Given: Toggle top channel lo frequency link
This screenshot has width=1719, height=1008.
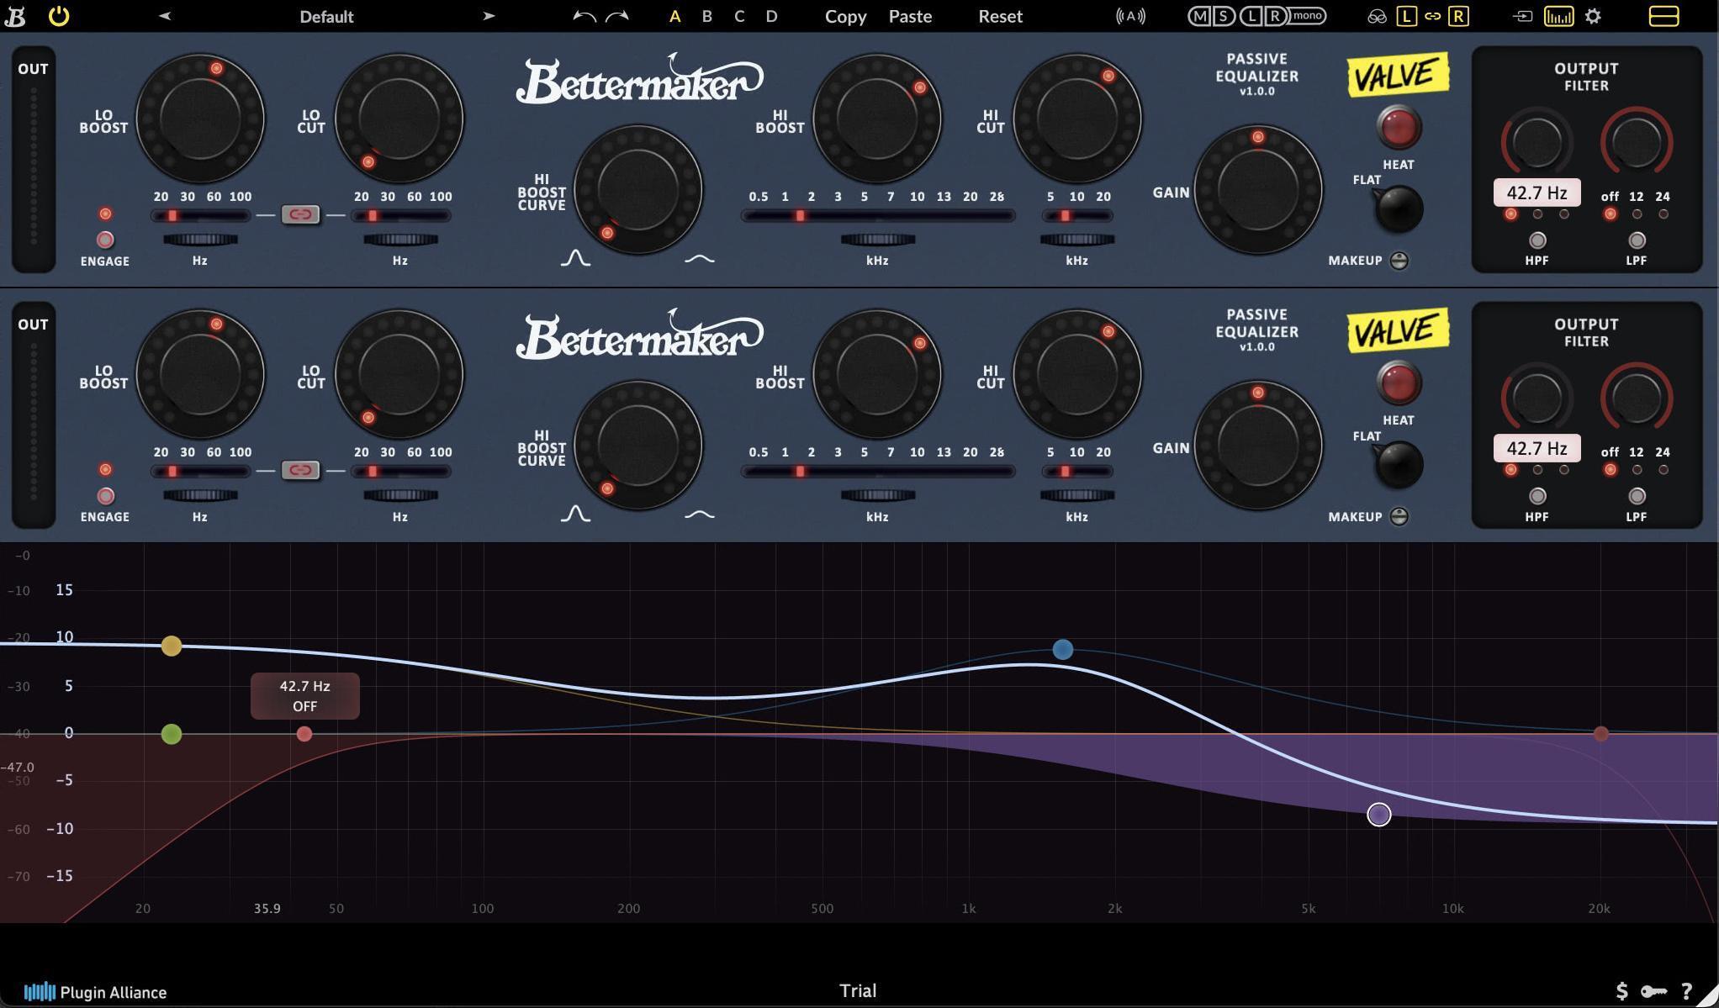Looking at the screenshot, I should (x=300, y=214).
